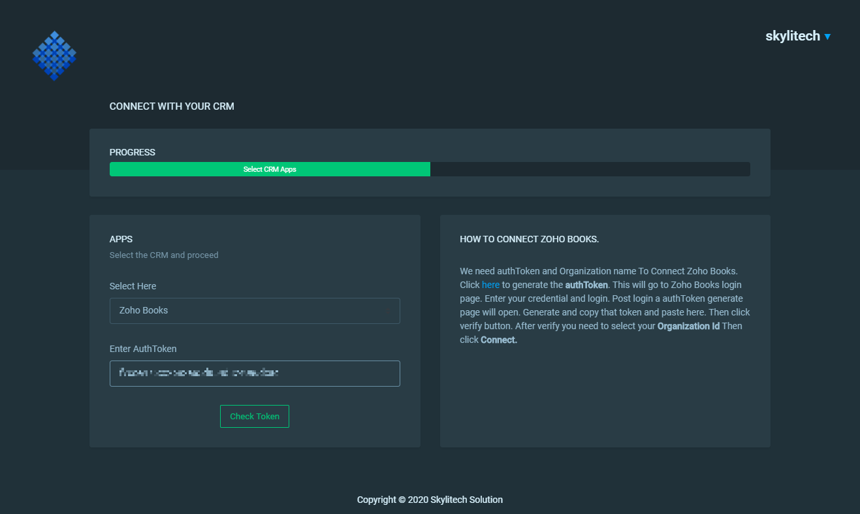
Task: Click the 'PROGRESS' label
Action: (133, 152)
